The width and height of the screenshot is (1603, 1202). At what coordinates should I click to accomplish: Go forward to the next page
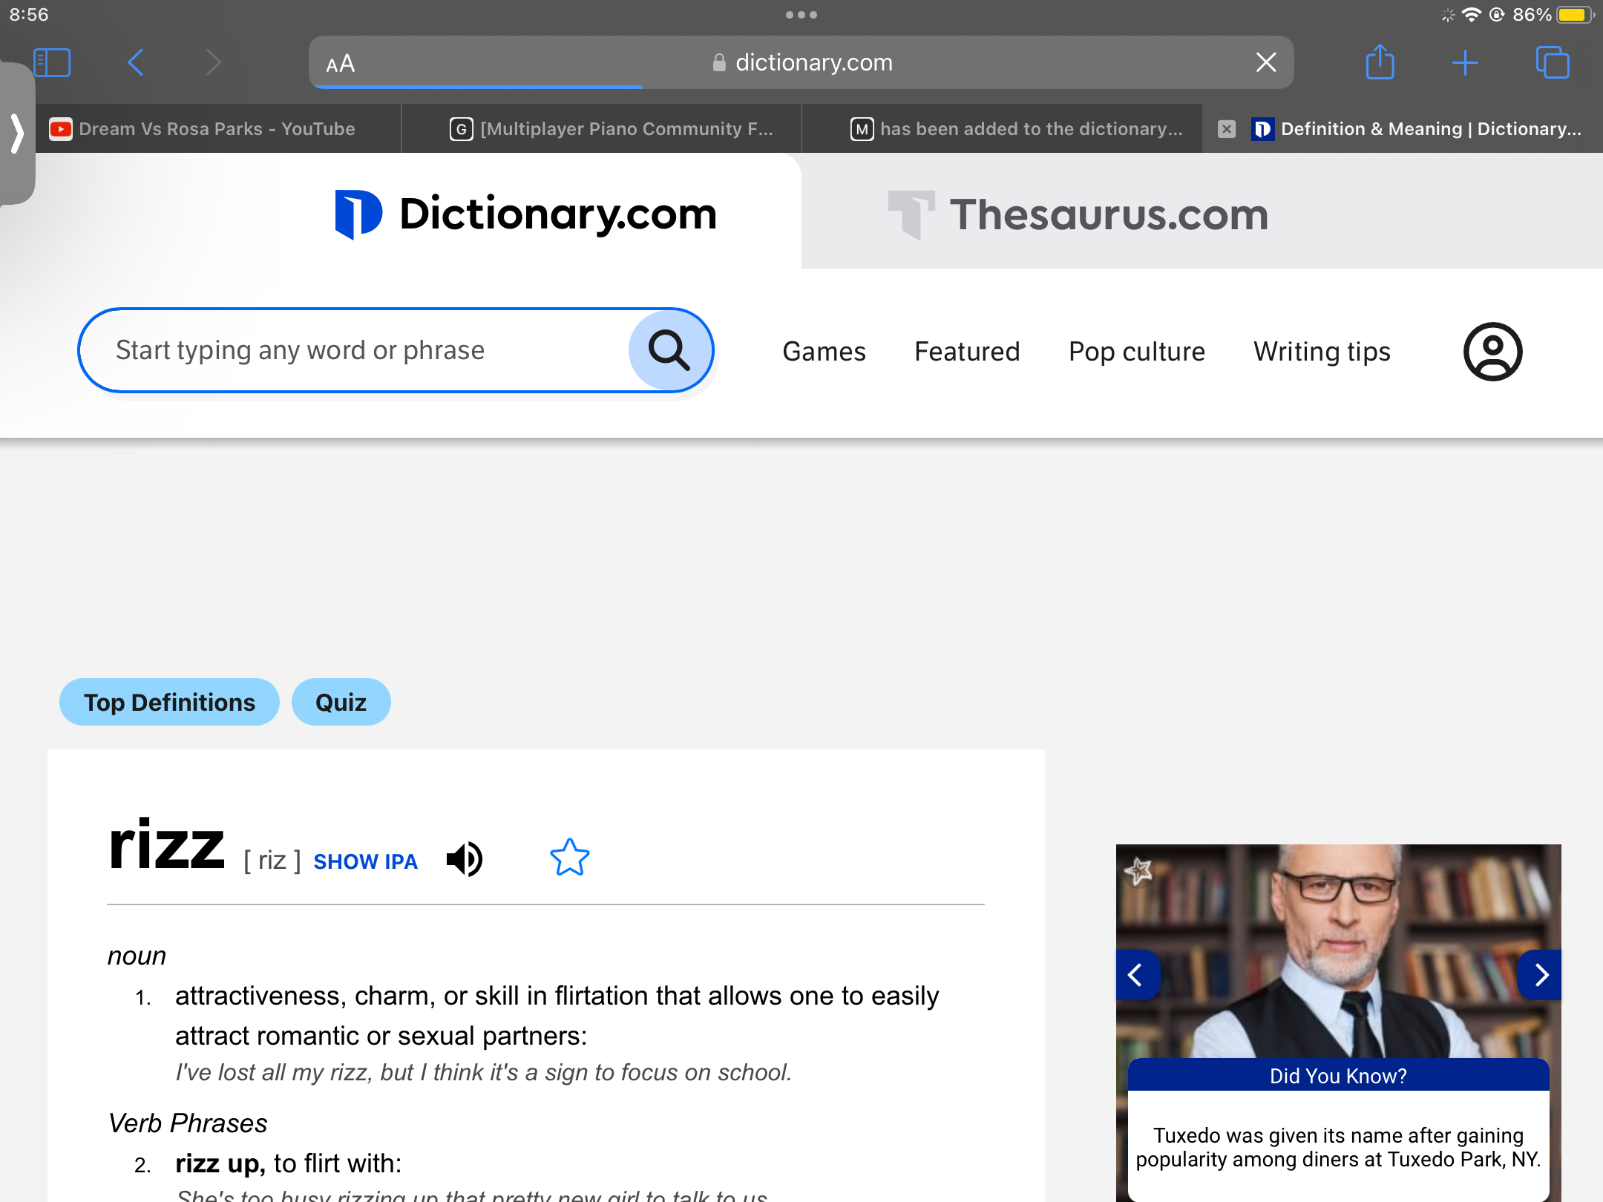pos(213,62)
